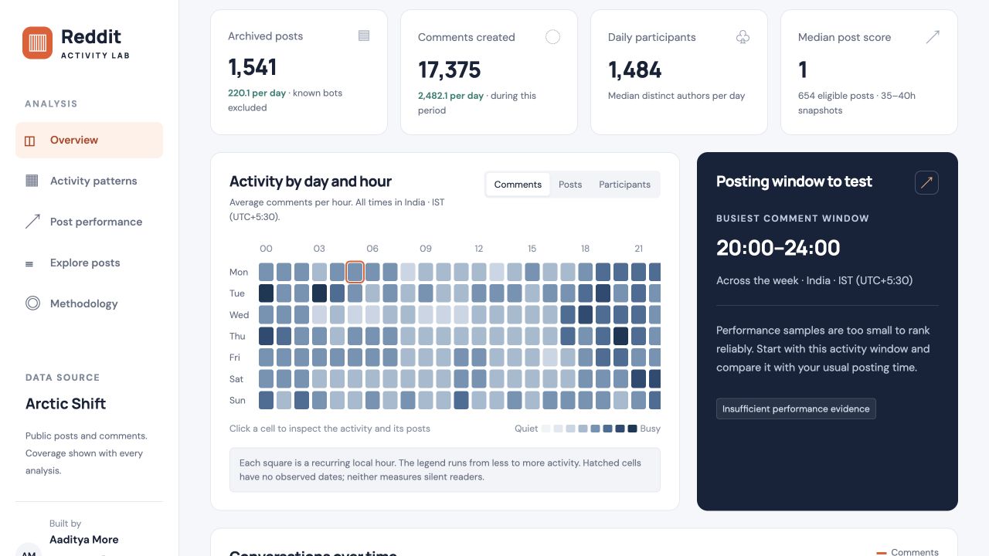989x556 pixels.
Task: Click the Sat row label
Action: pos(236,378)
